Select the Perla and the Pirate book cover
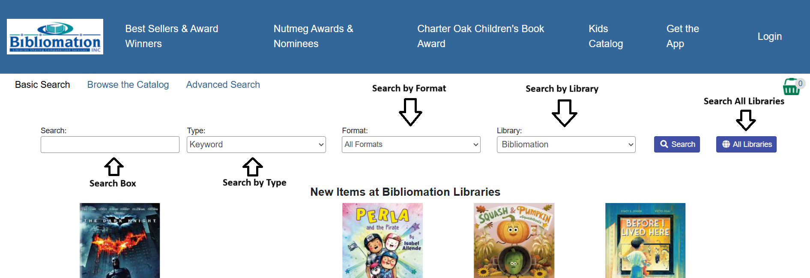The width and height of the screenshot is (810, 278). pyautogui.click(x=383, y=240)
